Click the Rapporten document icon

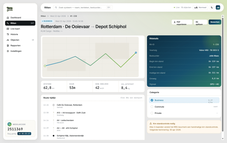click(8, 46)
